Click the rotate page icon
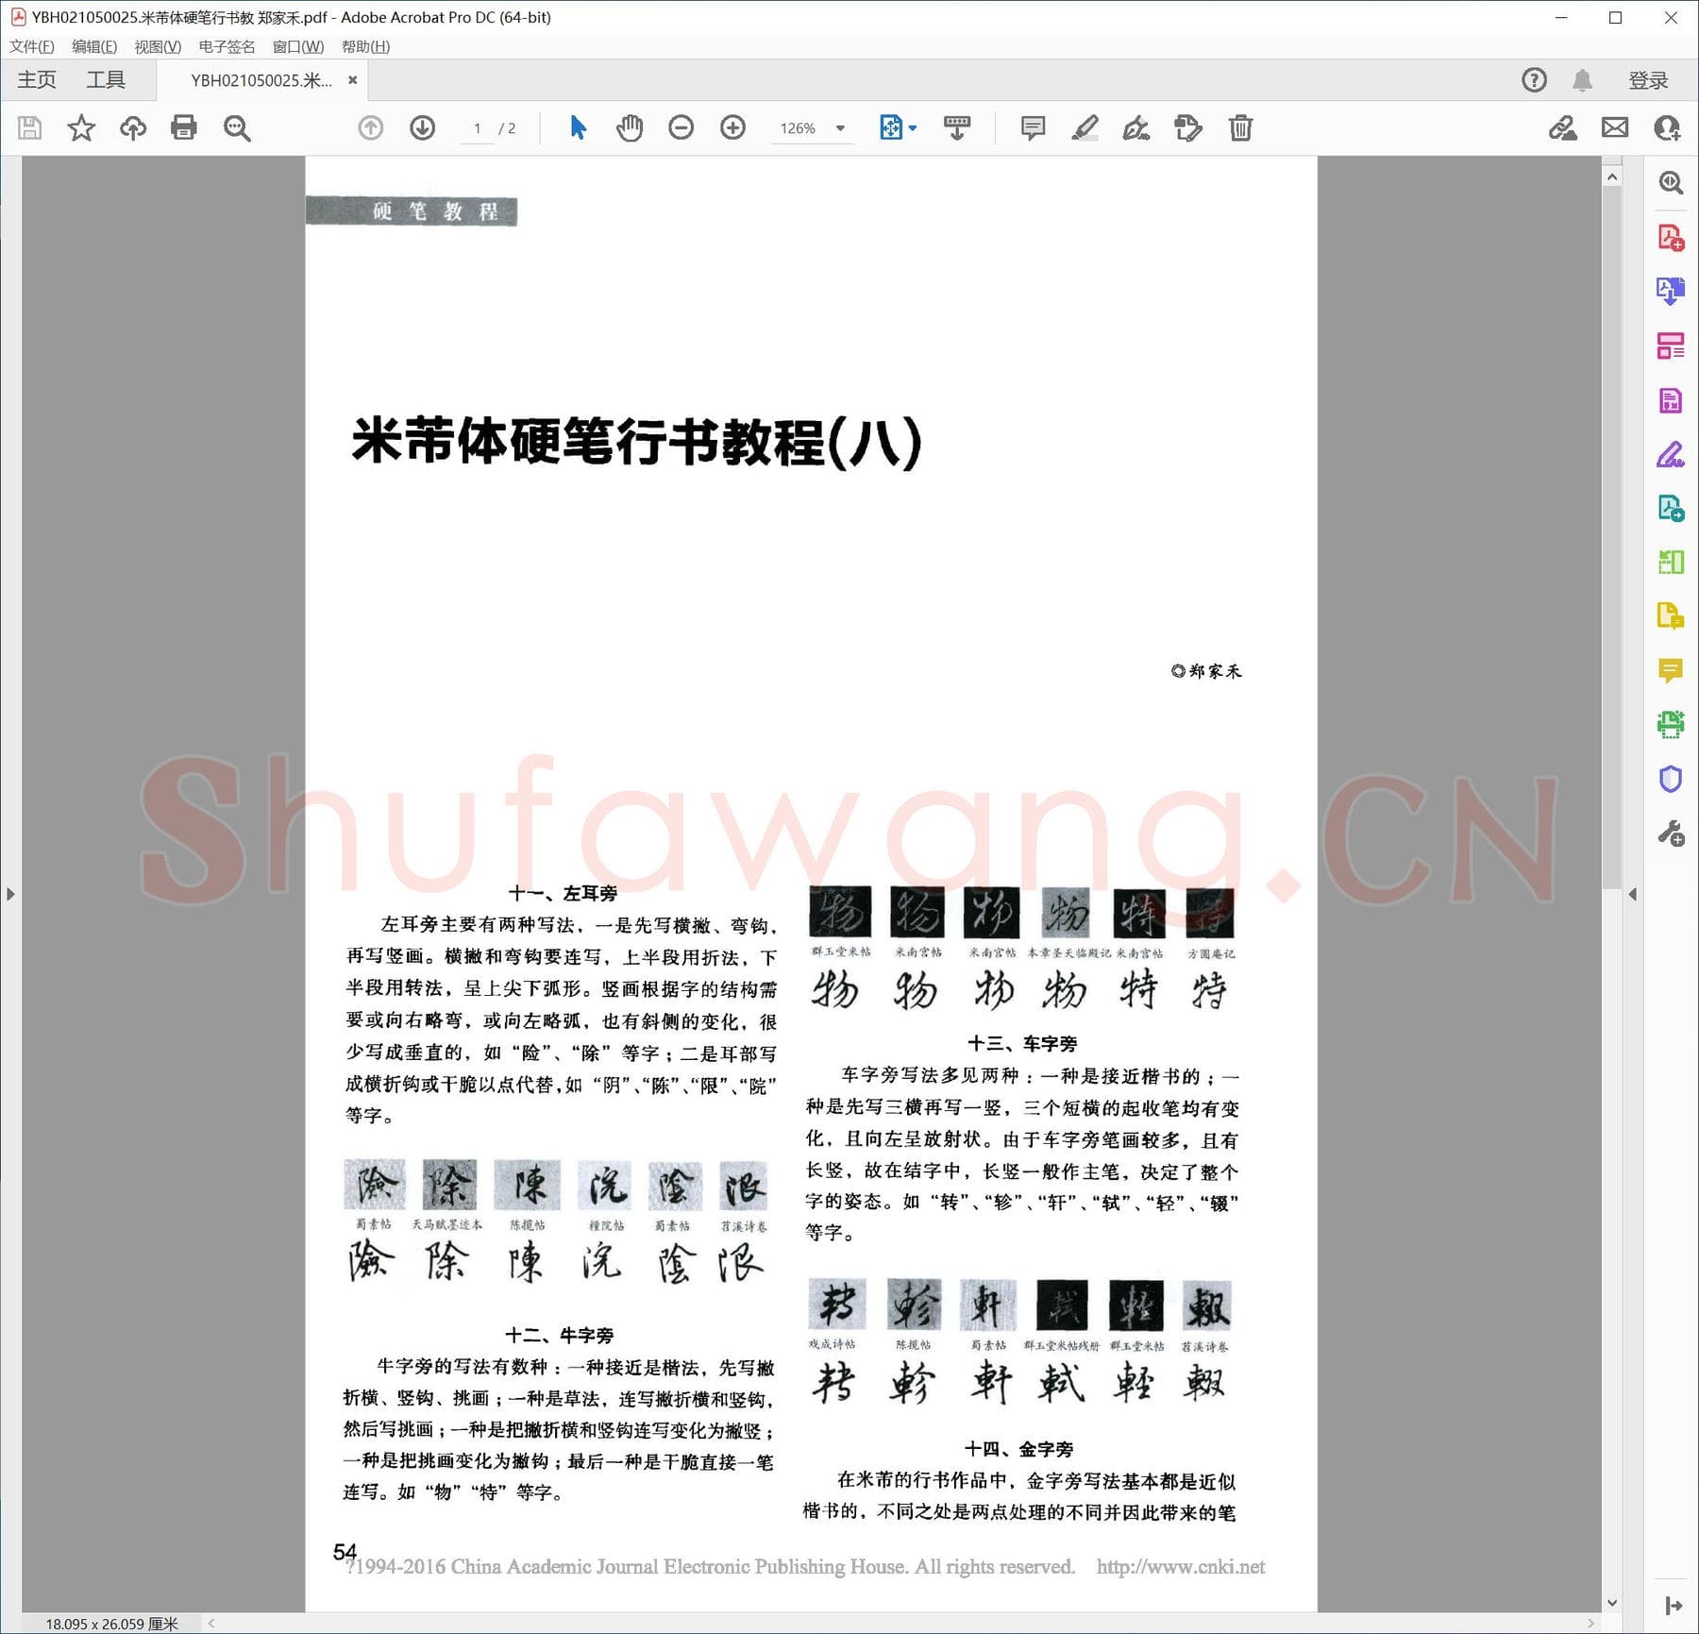This screenshot has width=1699, height=1634. coord(1188,127)
